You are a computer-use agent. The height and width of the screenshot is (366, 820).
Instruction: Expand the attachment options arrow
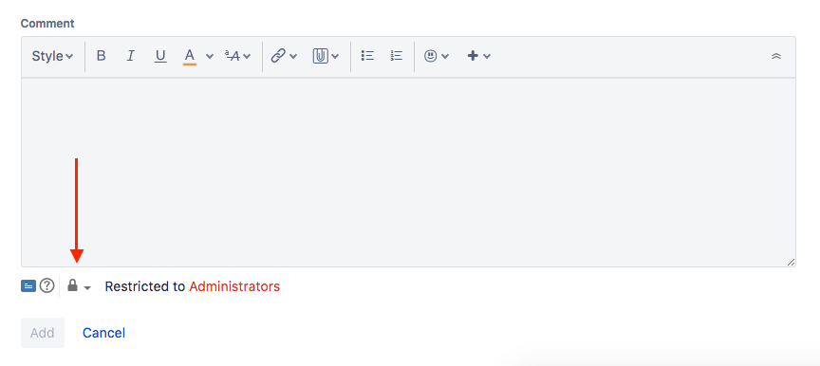pyautogui.click(x=335, y=56)
